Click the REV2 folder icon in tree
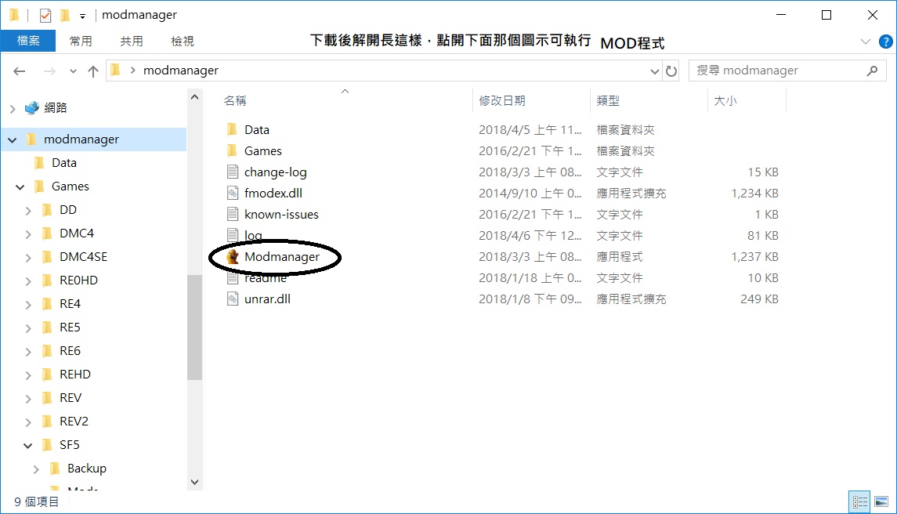 tap(48, 422)
